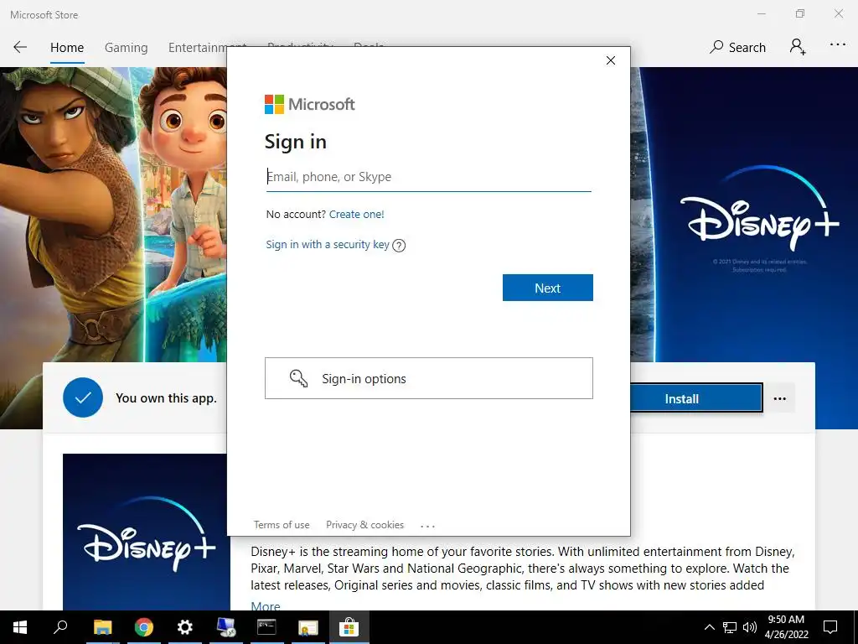Show hidden system tray icons
Image resolution: width=858 pixels, height=644 pixels.
pos(709,627)
